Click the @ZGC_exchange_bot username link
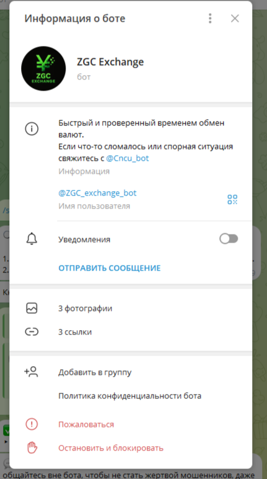This screenshot has width=267, height=479. (97, 193)
